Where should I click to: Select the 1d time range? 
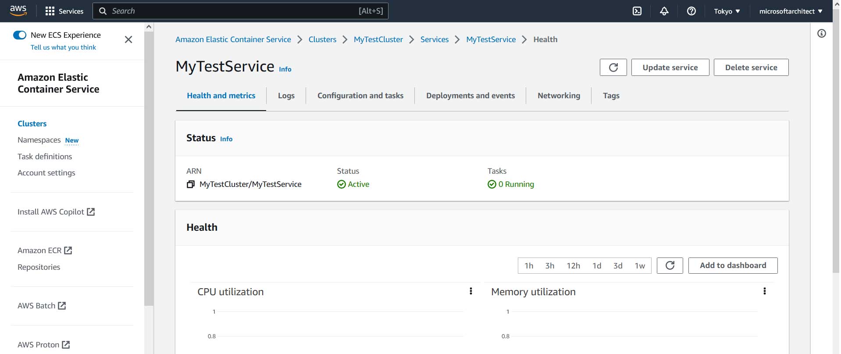tap(597, 266)
